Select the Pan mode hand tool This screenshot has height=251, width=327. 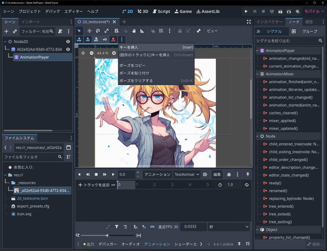134,31
